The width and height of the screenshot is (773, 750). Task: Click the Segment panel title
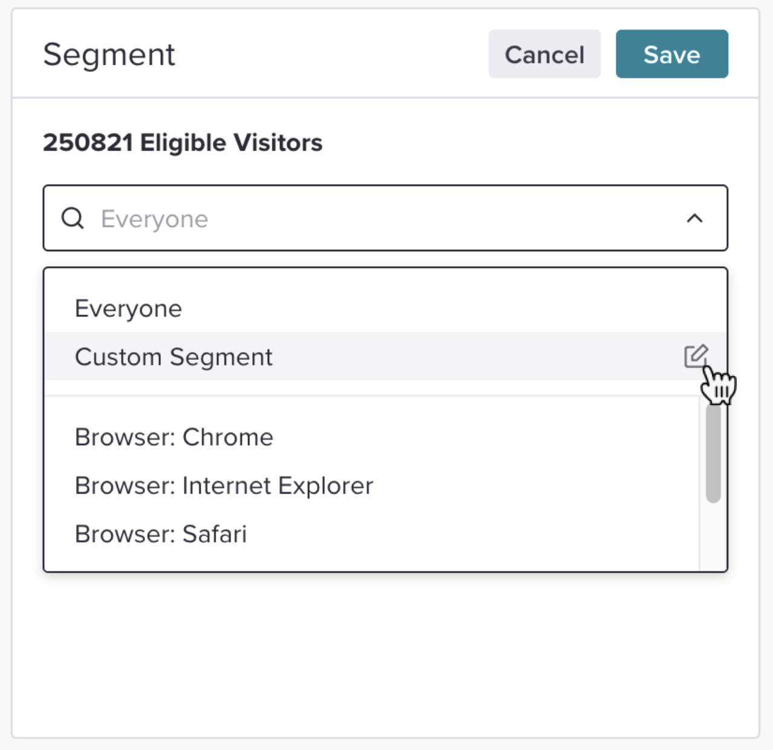(109, 54)
